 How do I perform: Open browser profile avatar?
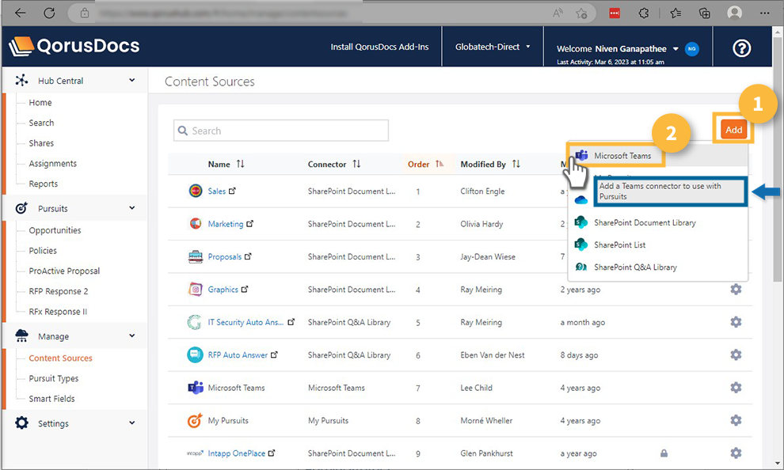(734, 13)
